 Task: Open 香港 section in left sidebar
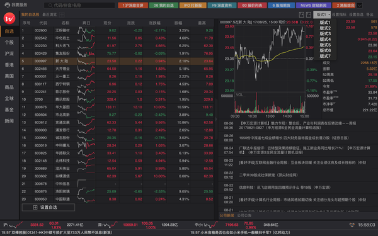[9, 65]
